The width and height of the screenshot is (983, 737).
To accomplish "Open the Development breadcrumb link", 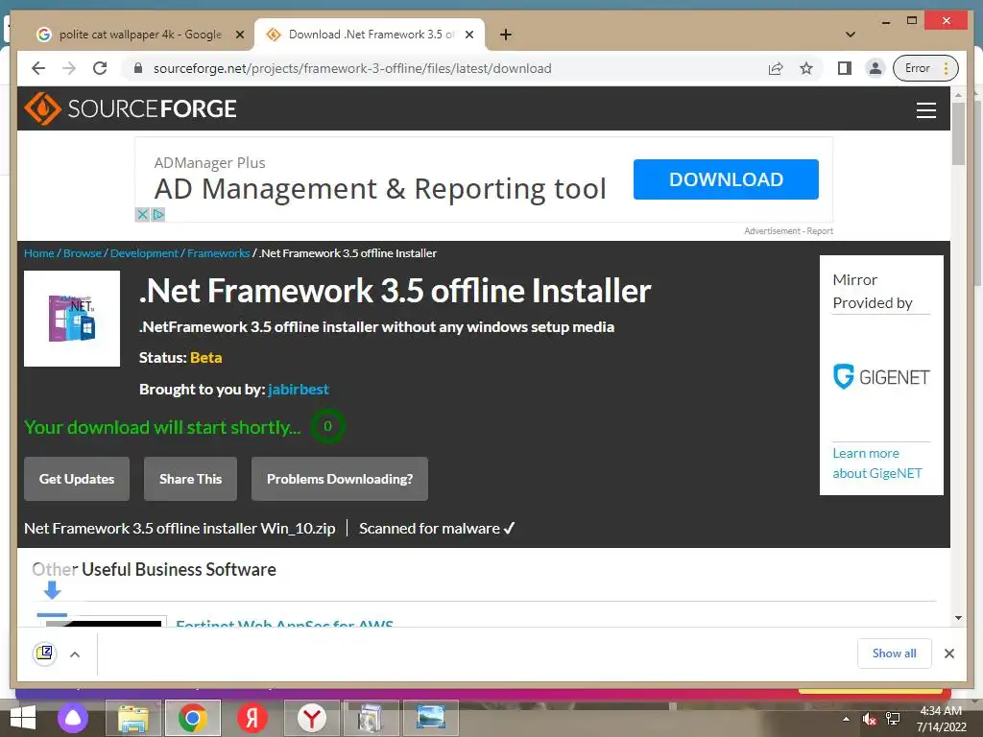I will coord(144,253).
